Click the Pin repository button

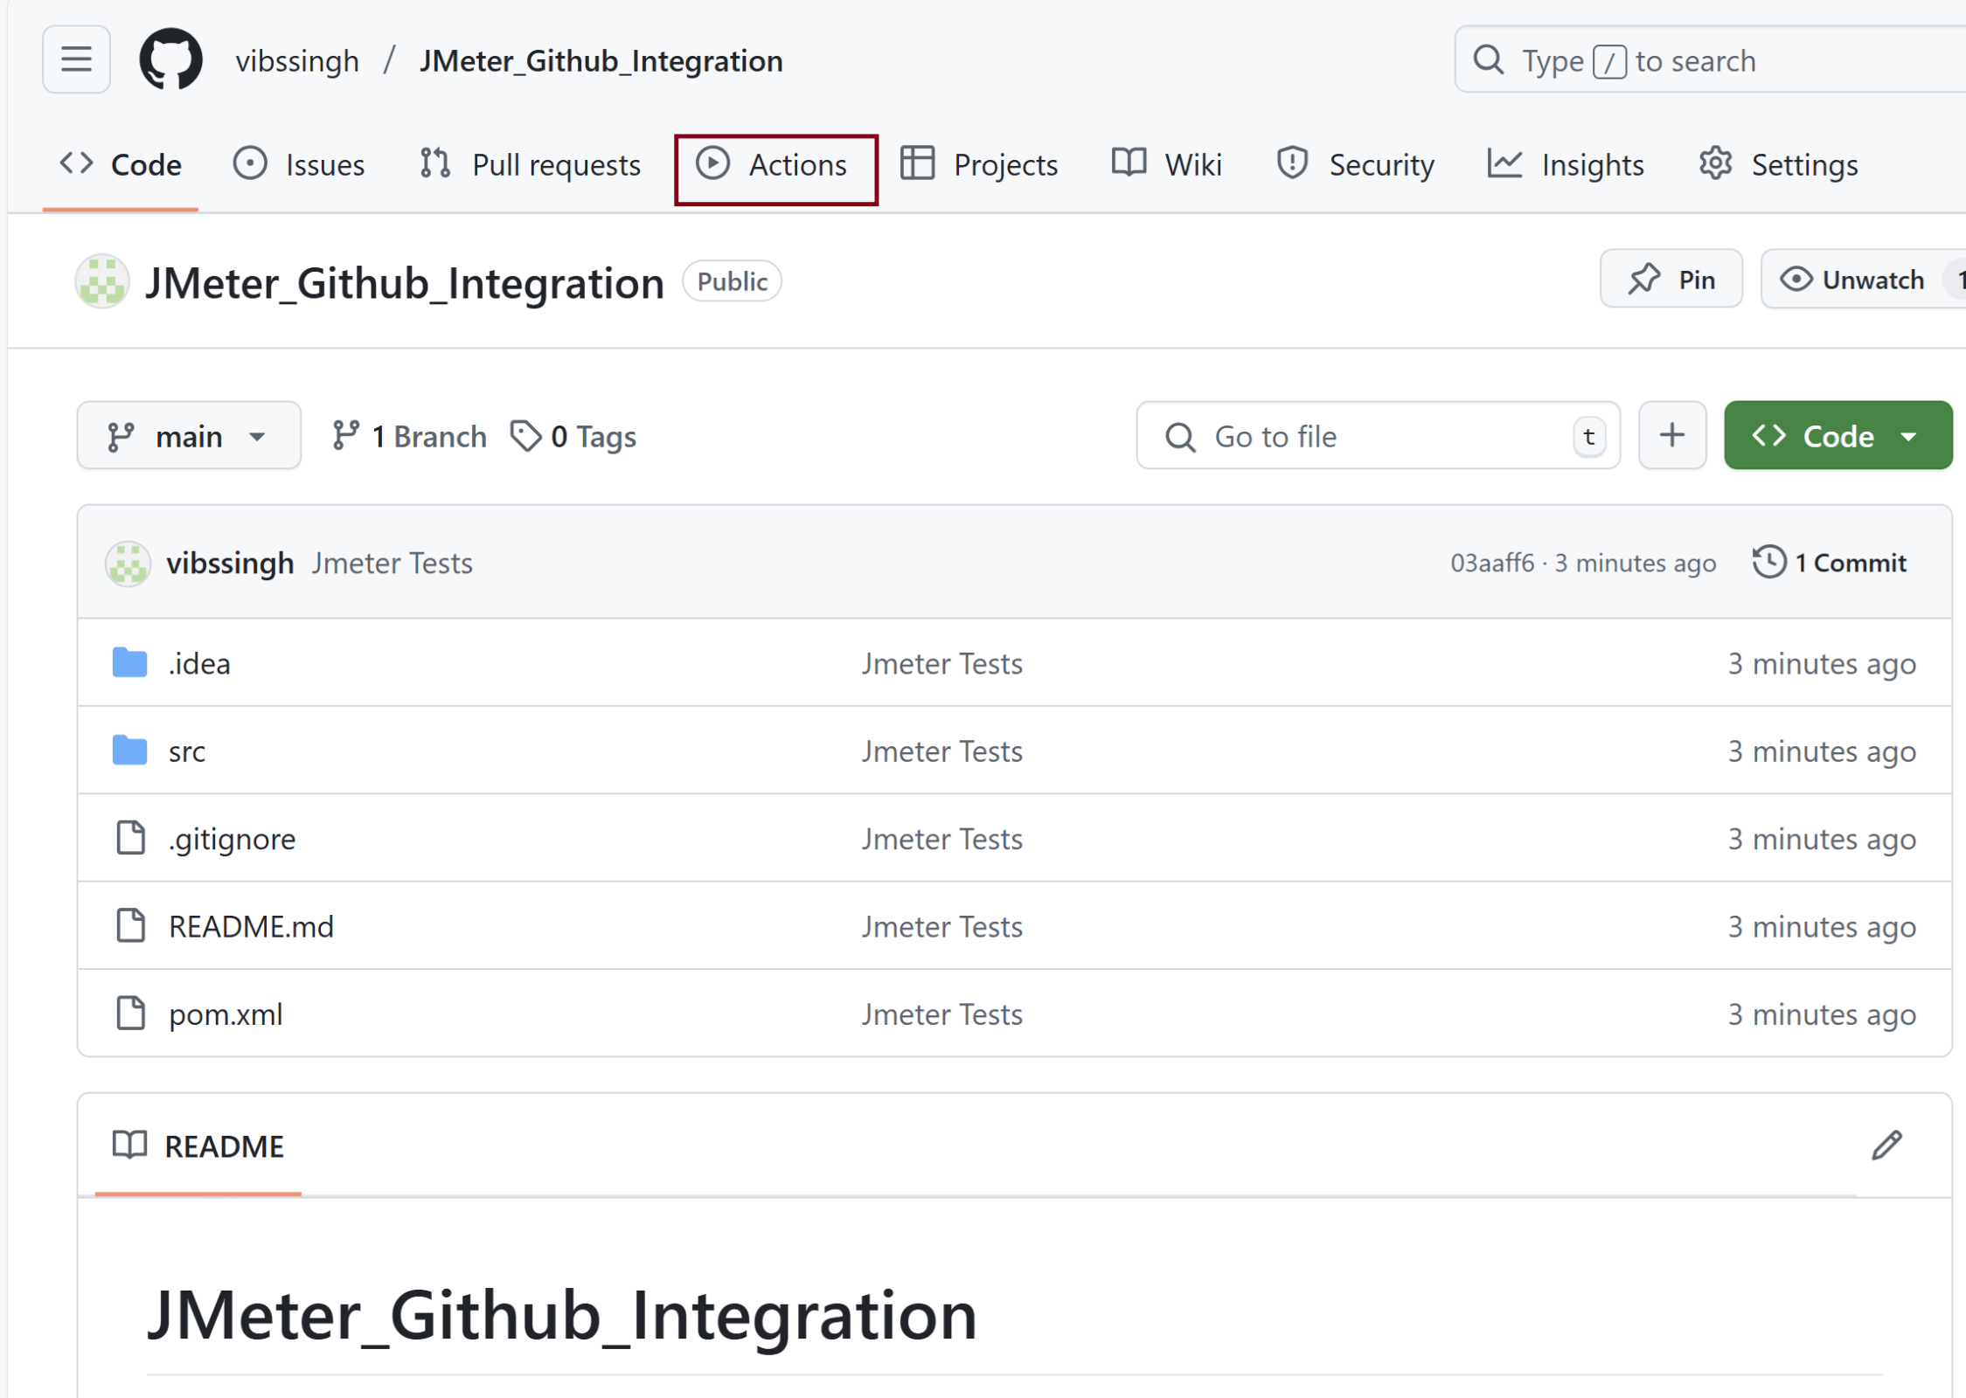click(x=1671, y=279)
